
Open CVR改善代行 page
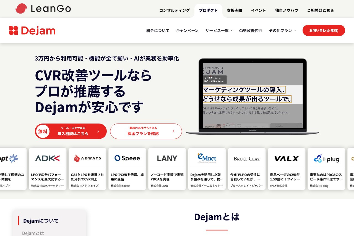[x=251, y=31]
